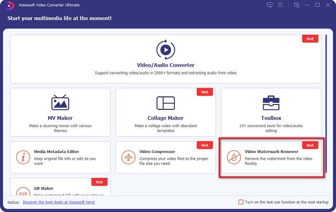Screen dimensions: 336x212
Task: Follow the 'Discover the best deals at Aiseesoft here!' link
Action: tap(59, 202)
